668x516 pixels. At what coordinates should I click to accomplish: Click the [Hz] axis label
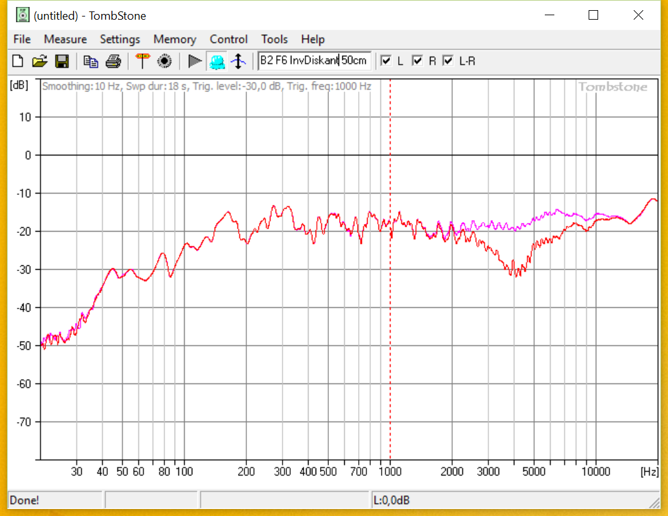pos(649,472)
